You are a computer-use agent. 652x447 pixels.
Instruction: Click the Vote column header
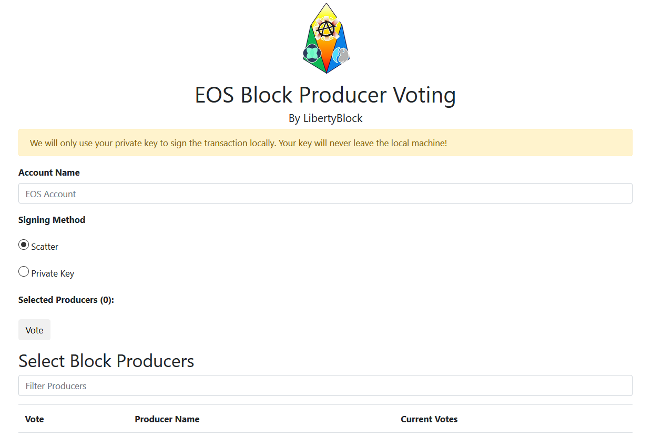pos(35,419)
